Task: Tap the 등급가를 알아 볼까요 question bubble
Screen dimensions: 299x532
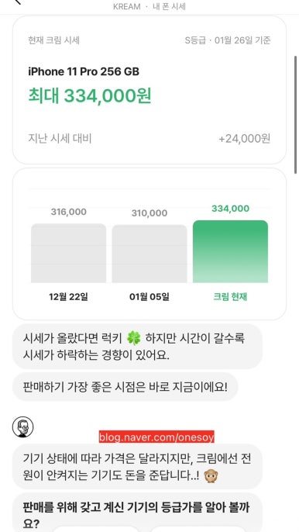Action: tap(137, 513)
